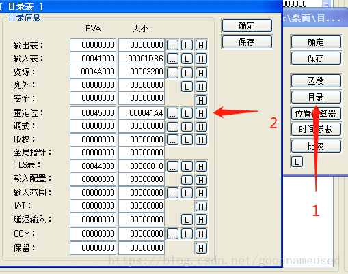Open 区段 sections in background window
The image size is (348, 274).
point(316,80)
